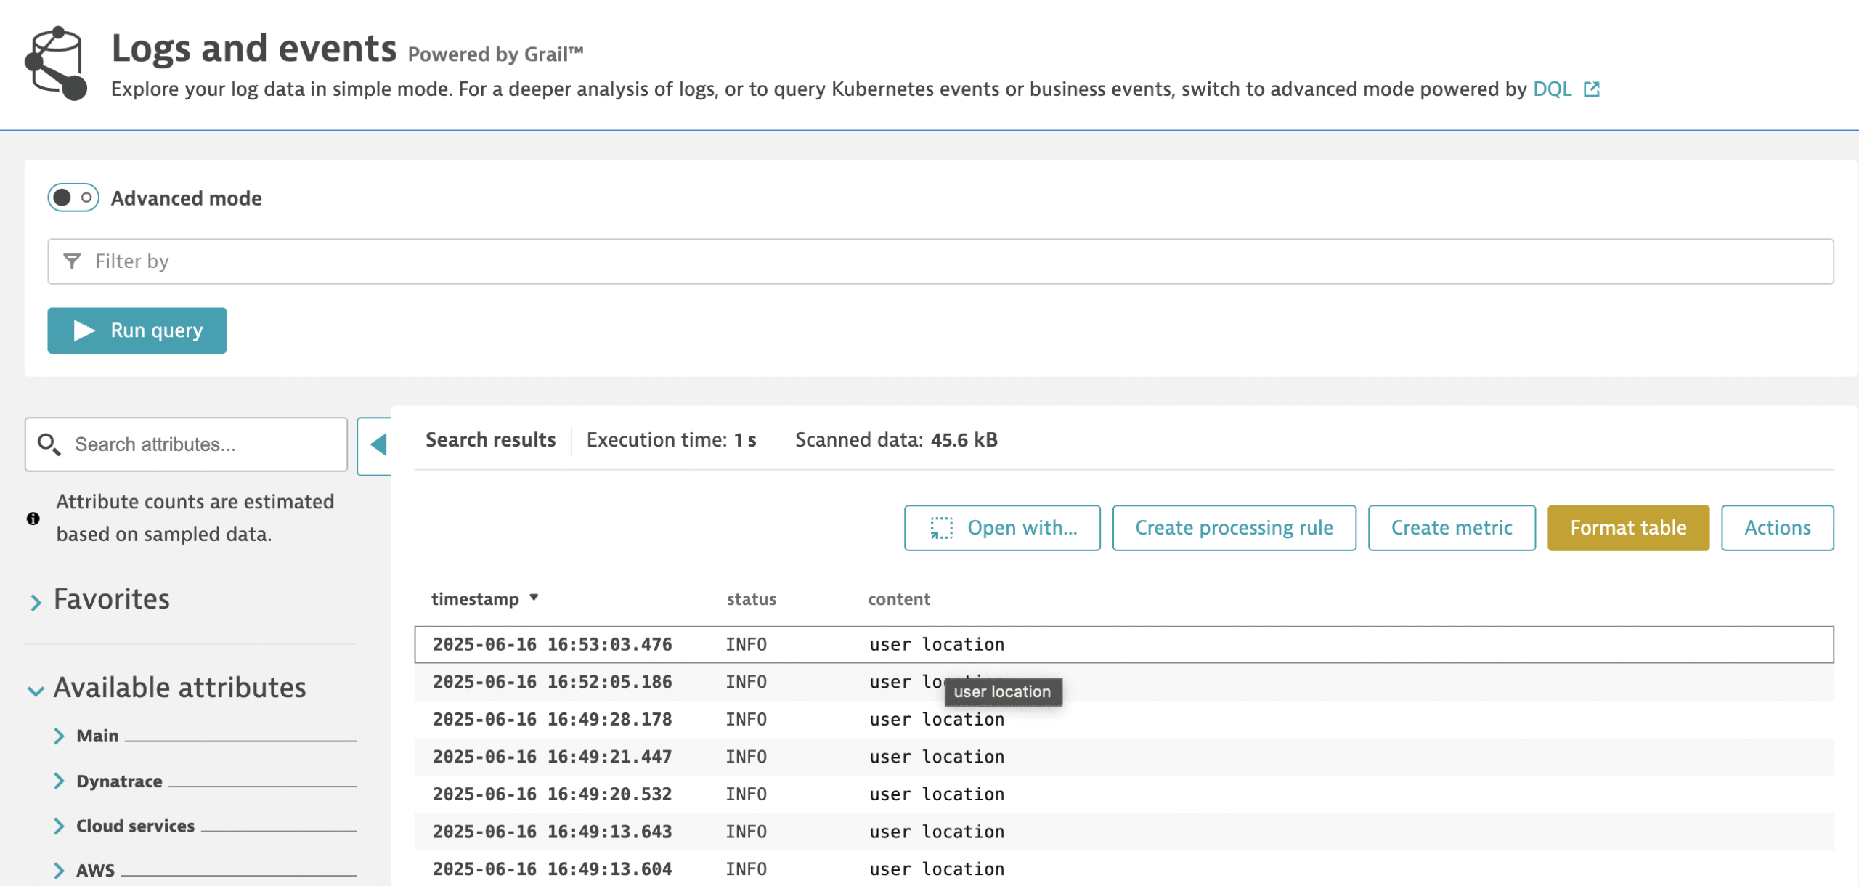Click the search magnifier icon in attributes
Image resolution: width=1859 pixels, height=886 pixels.
pos(49,444)
